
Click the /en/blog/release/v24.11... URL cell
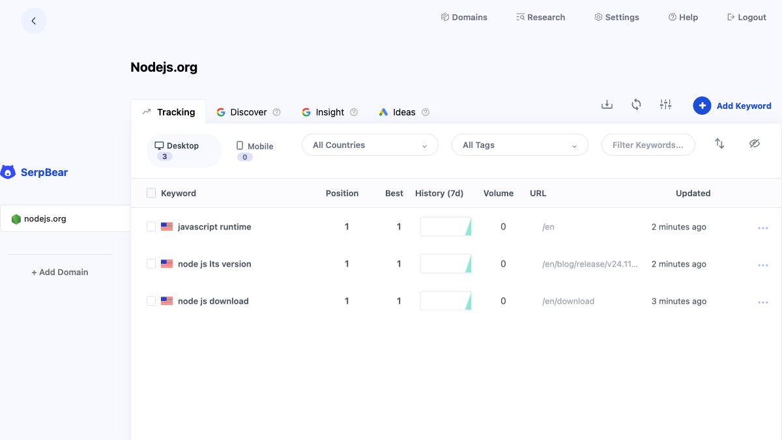click(590, 264)
